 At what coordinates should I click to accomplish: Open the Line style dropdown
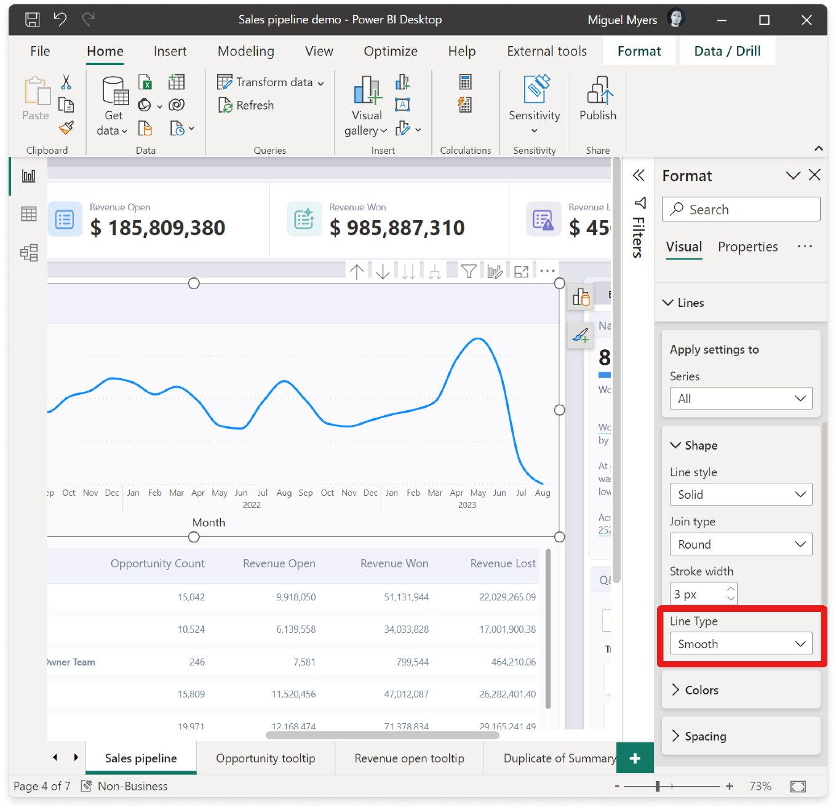(741, 494)
